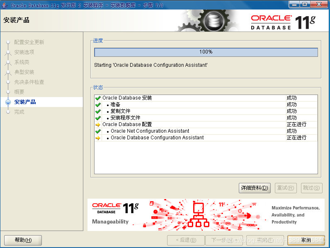Click 成功 status of Oracle Net Configuration Assistant
The image size is (330, 248).
tap(292, 131)
